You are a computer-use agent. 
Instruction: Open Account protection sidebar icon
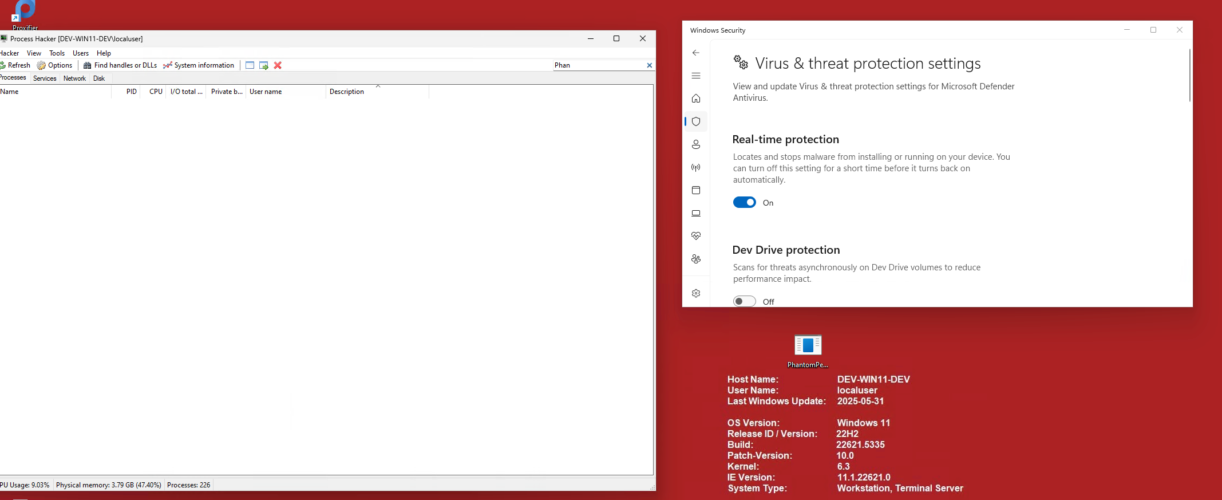(x=696, y=144)
